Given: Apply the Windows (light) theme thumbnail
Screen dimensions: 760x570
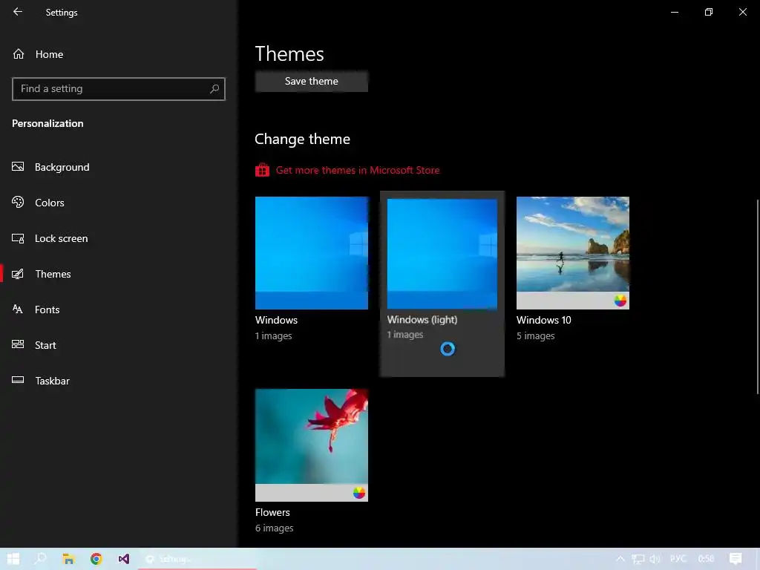Looking at the screenshot, I should (x=442, y=254).
